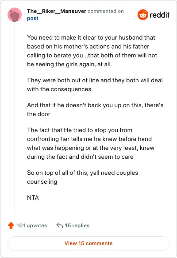Click the 'commented on' text
The image size is (177, 258).
click(x=106, y=11)
